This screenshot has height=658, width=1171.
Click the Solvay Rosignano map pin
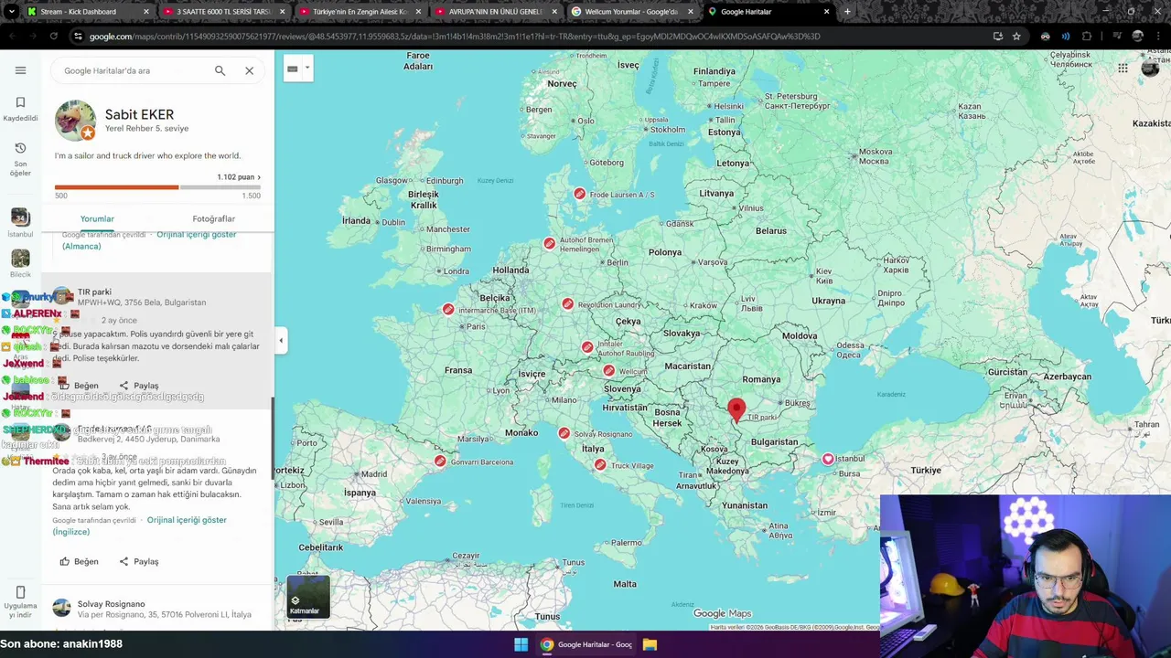pos(564,432)
